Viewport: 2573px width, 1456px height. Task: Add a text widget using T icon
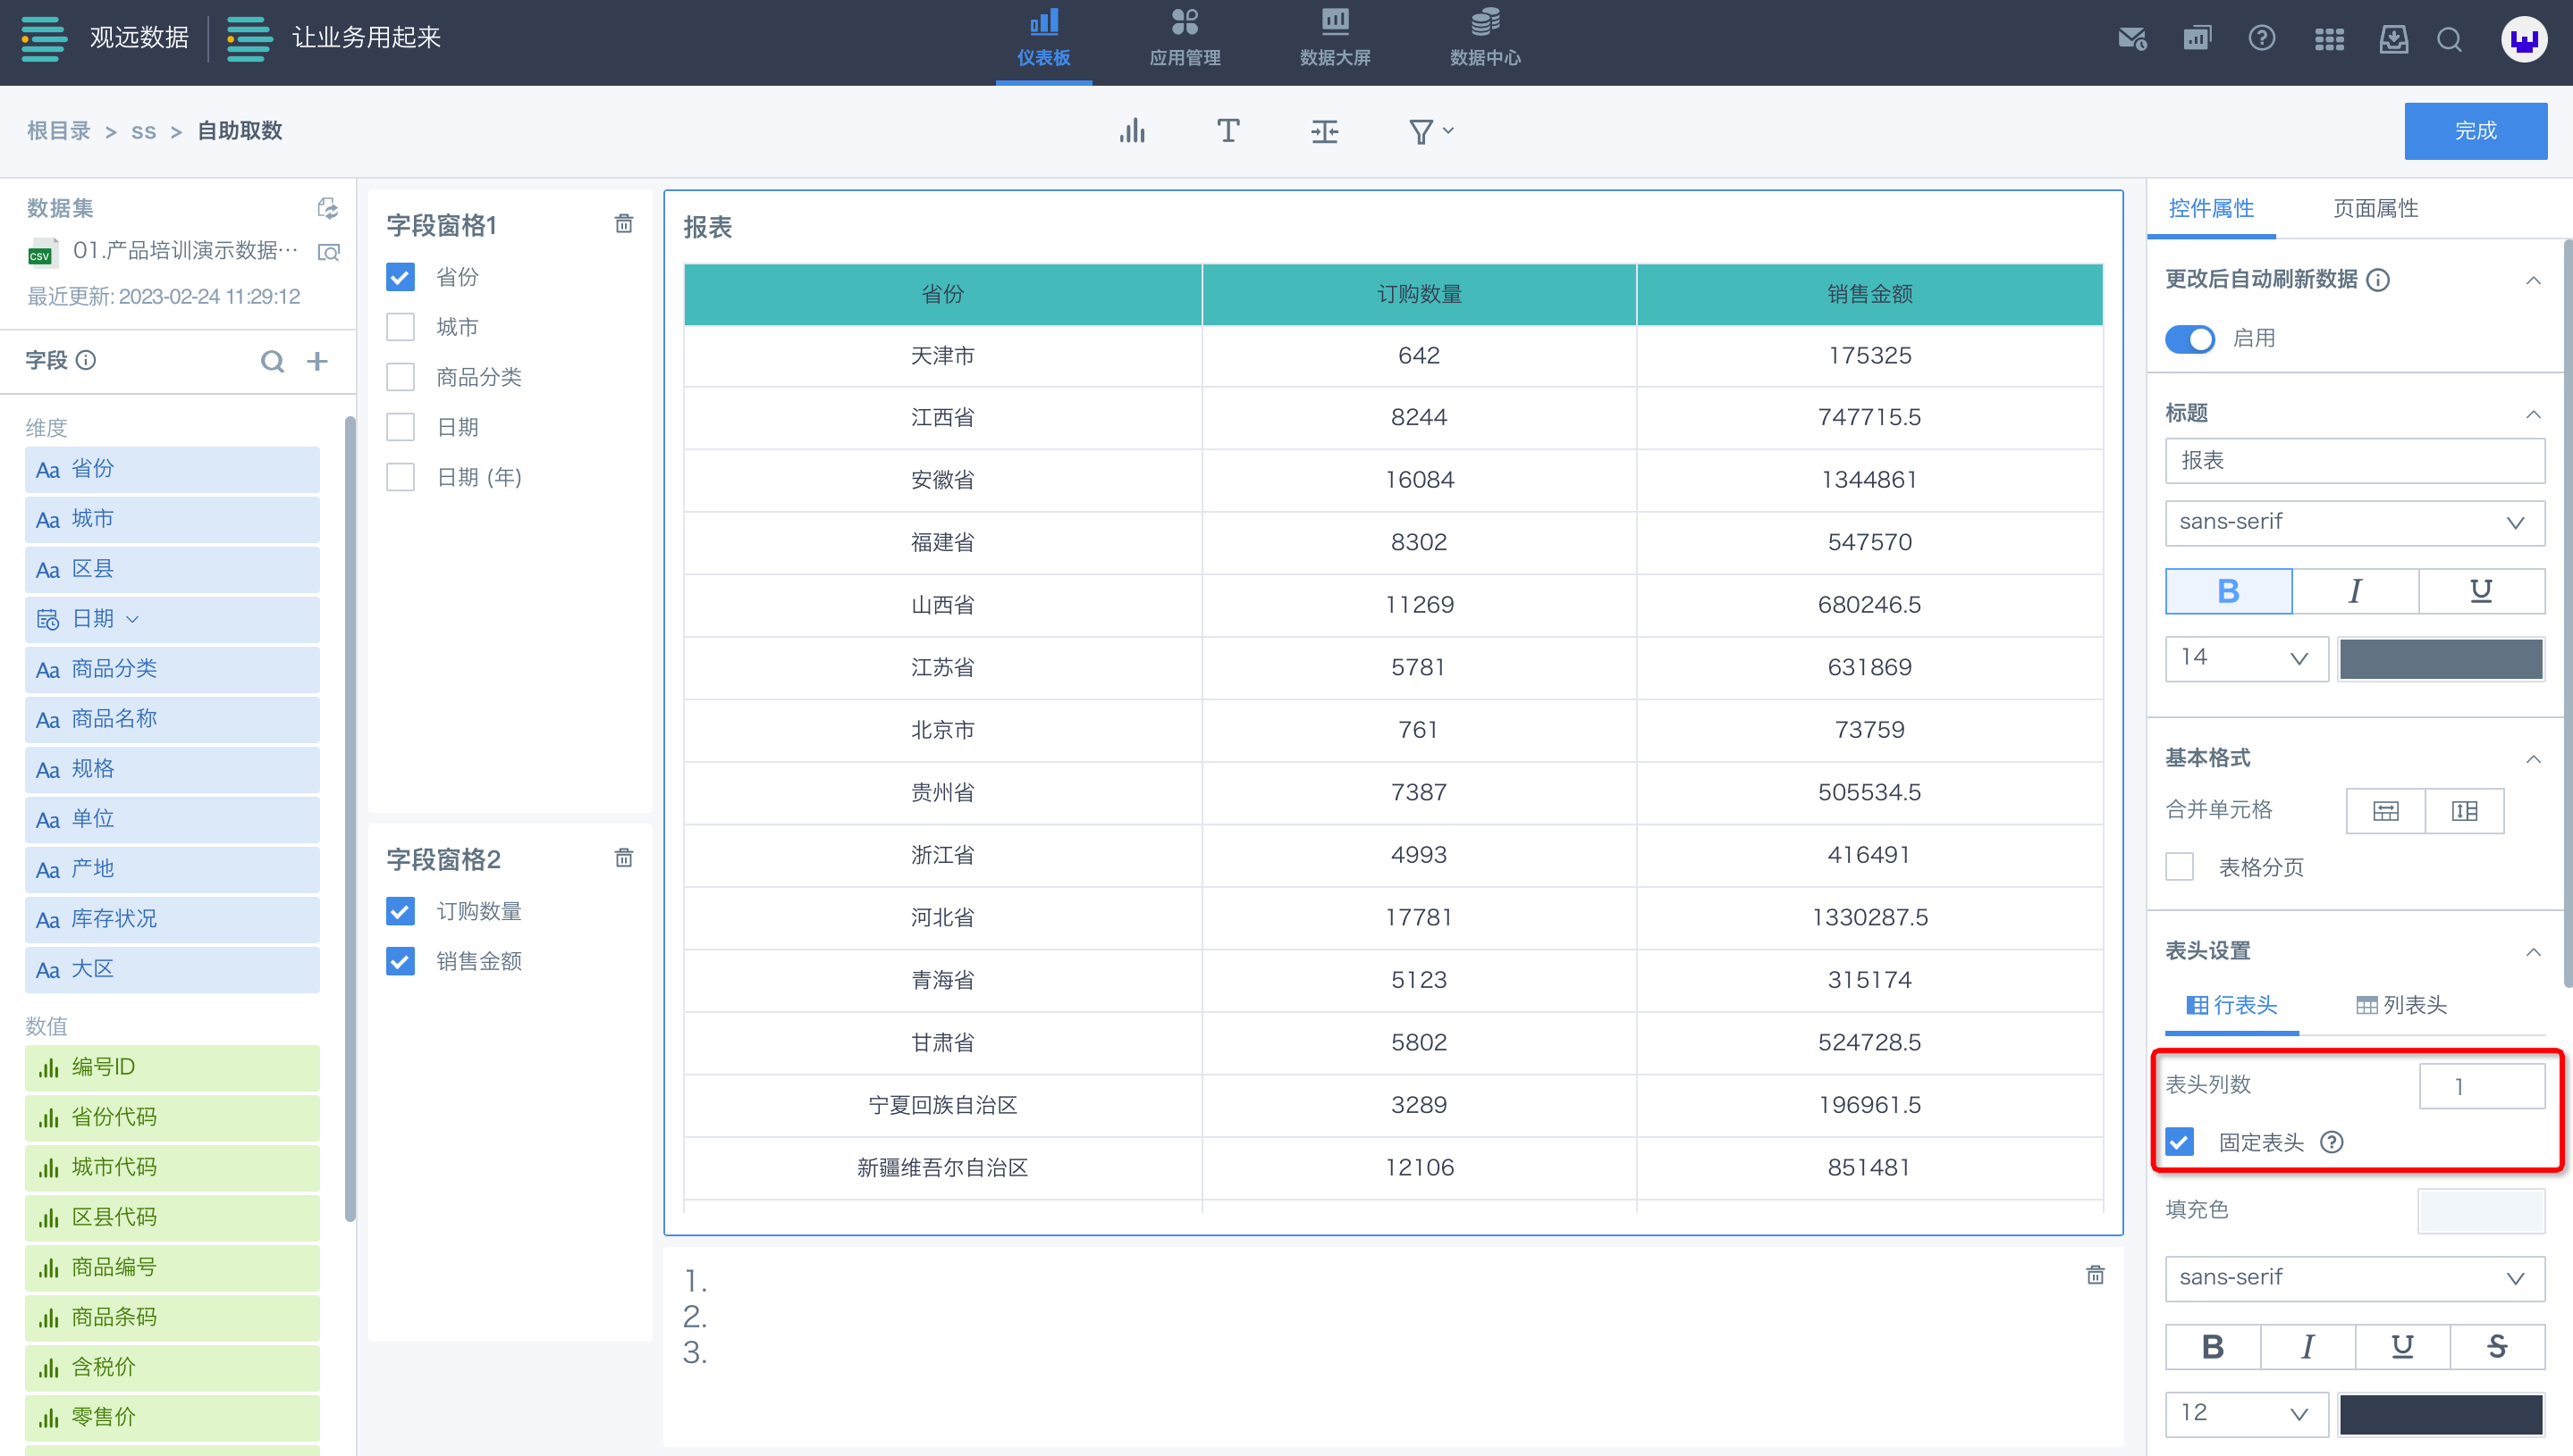click(x=1228, y=131)
